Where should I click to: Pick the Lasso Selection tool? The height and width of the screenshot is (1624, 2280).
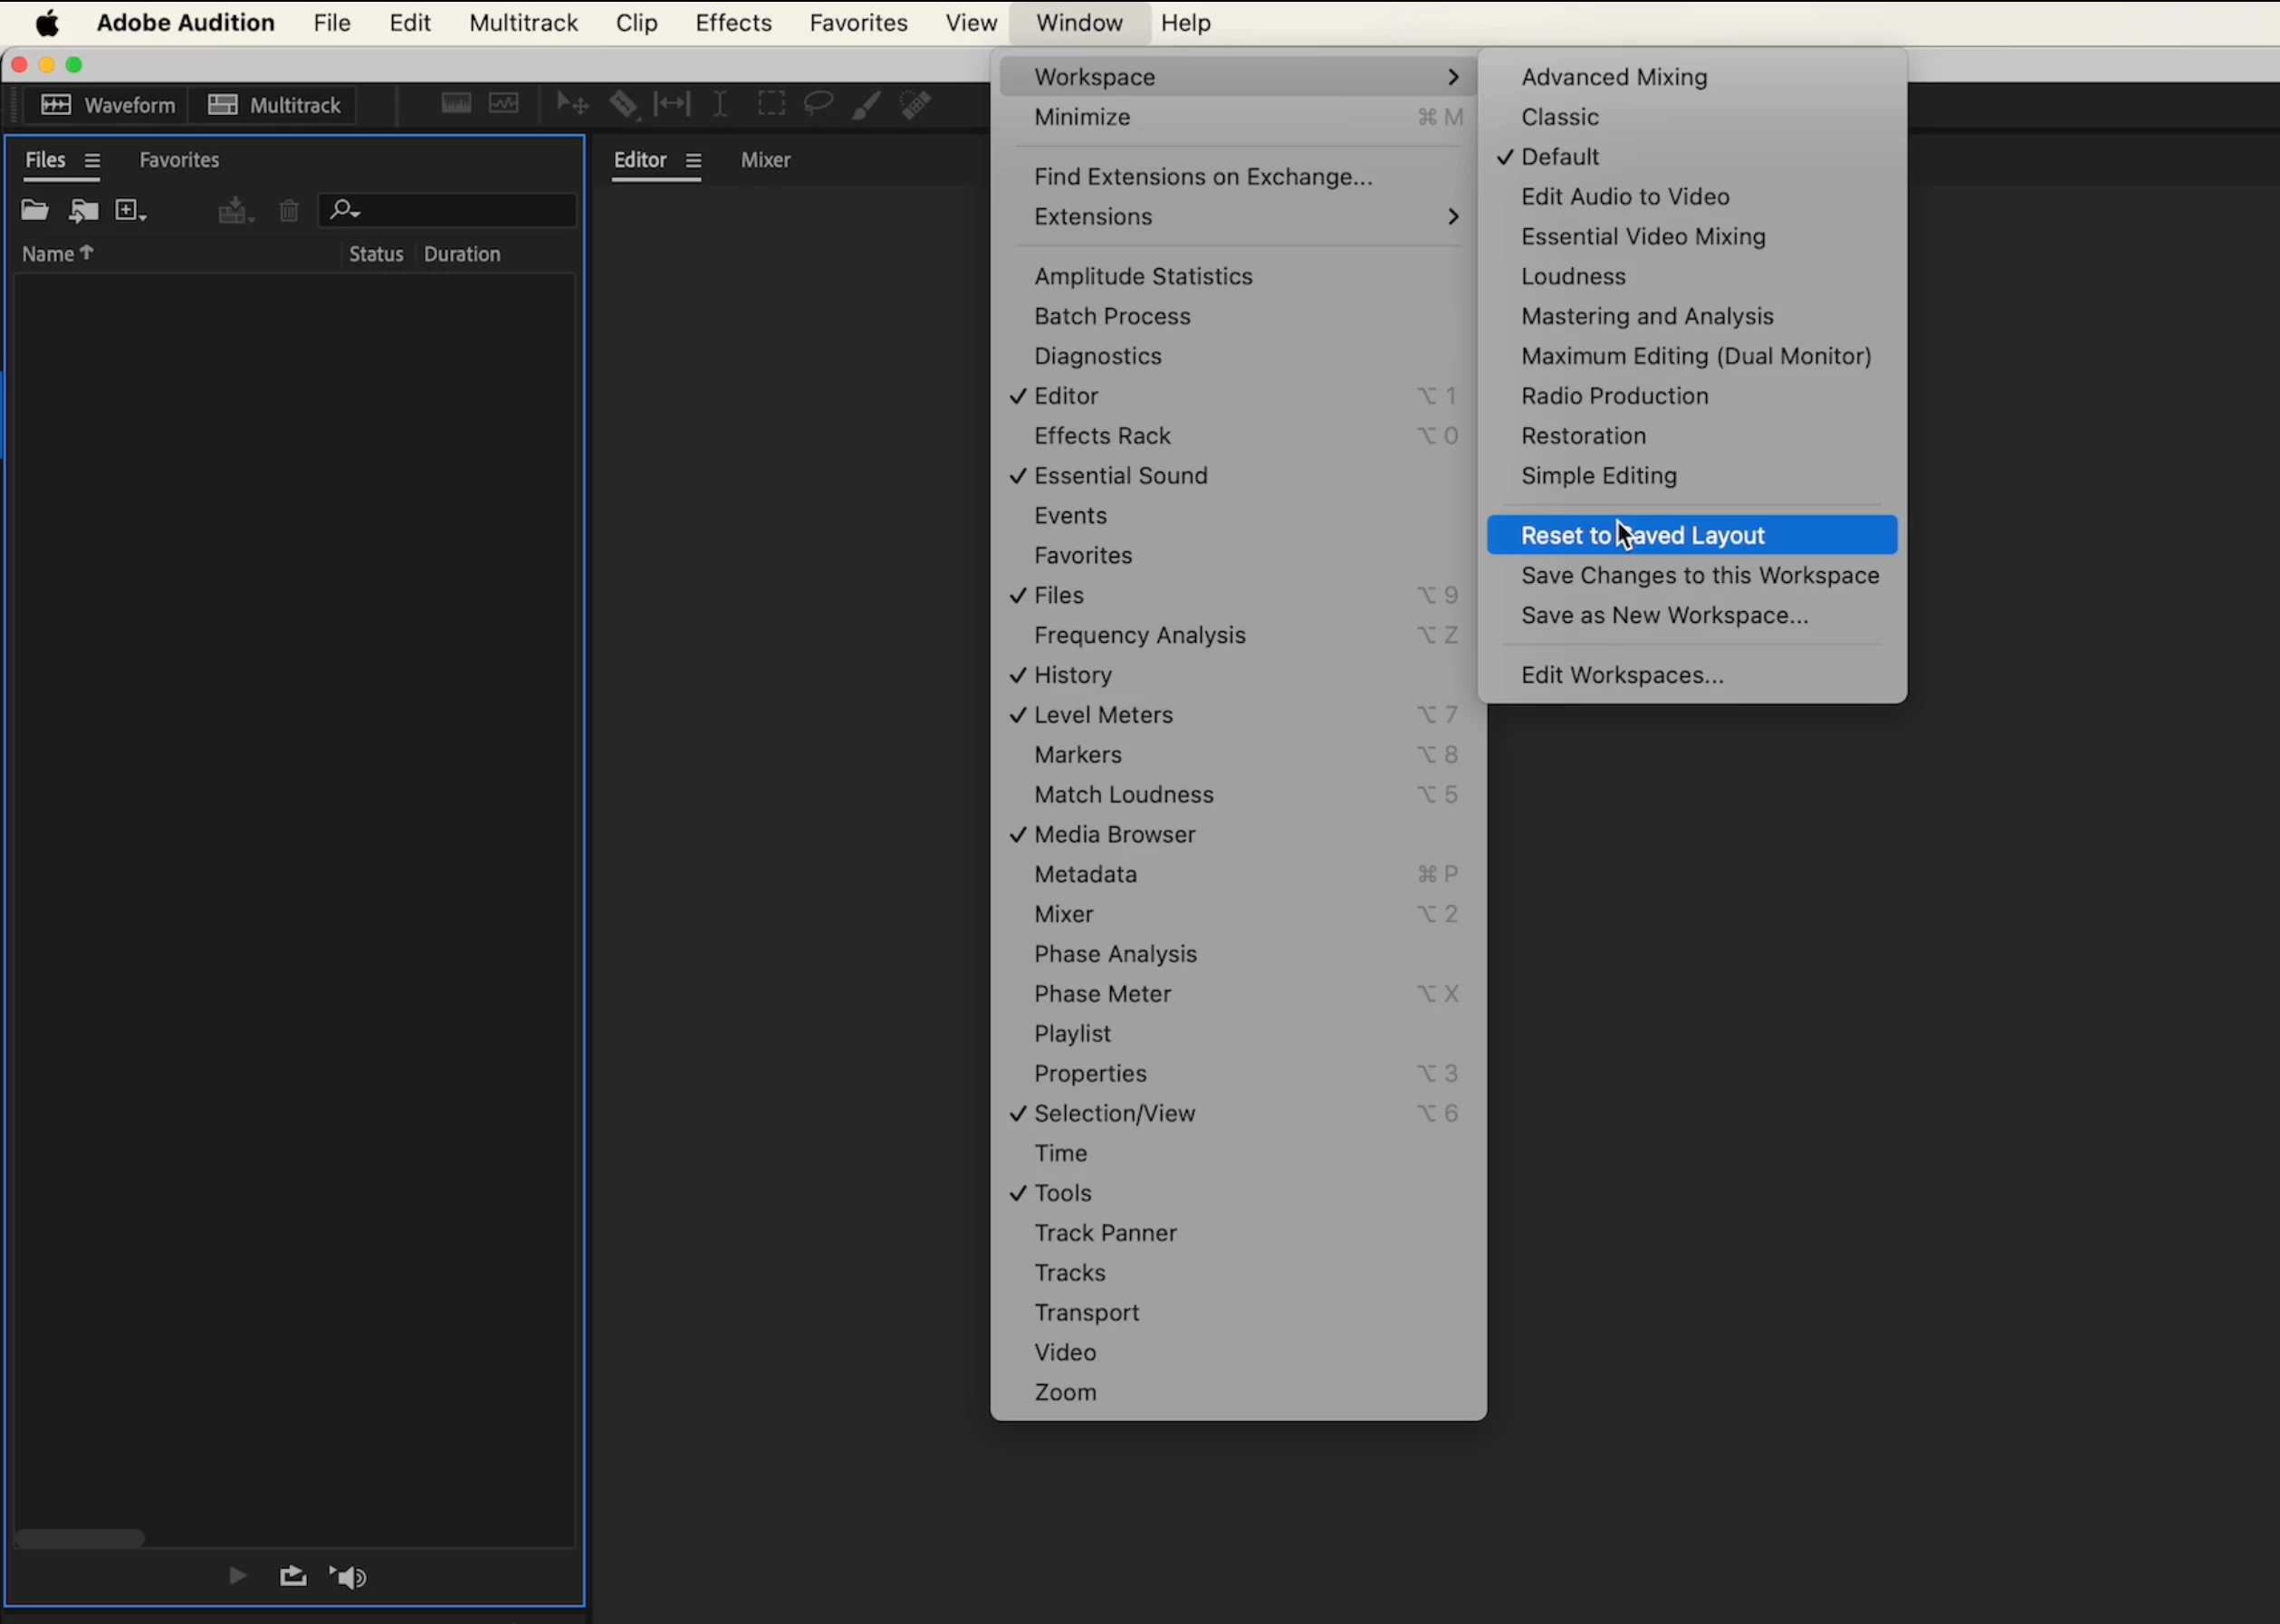pyautogui.click(x=818, y=104)
